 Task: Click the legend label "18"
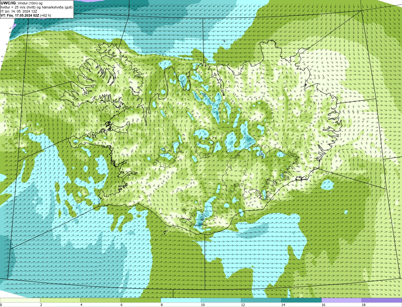coord(364,305)
